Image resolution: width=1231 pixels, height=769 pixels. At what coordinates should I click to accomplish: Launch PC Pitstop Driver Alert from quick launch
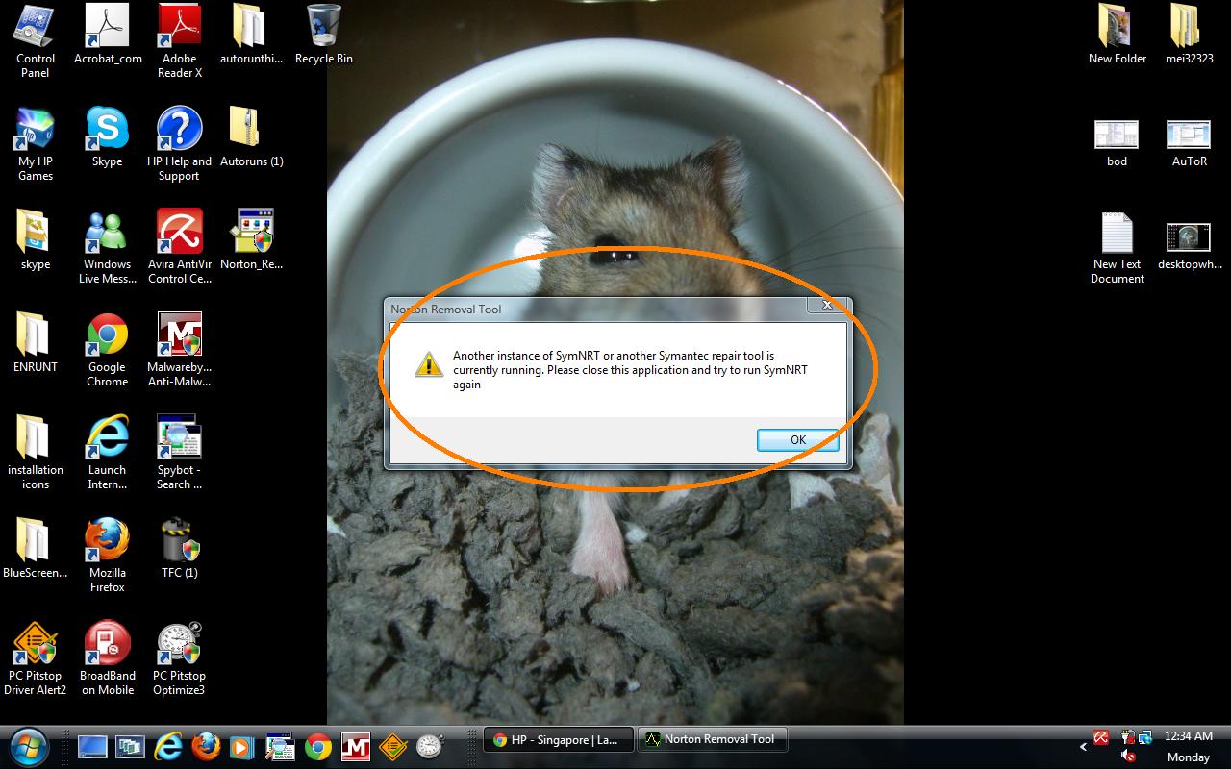tap(392, 747)
